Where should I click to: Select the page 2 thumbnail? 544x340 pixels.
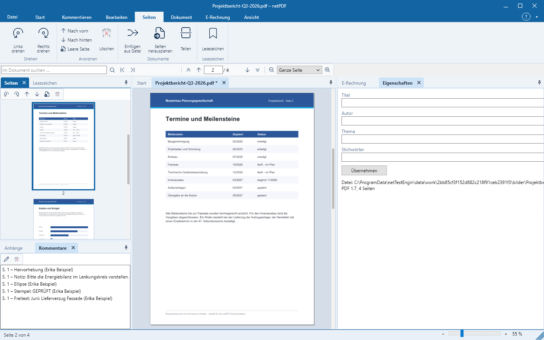63,146
